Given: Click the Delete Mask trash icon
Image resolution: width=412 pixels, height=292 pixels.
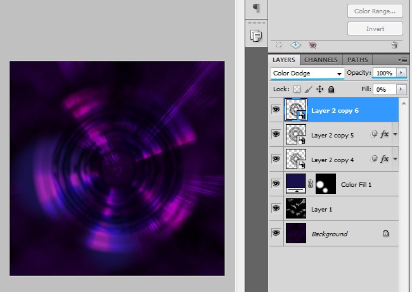Looking at the screenshot, I should pos(394,46).
